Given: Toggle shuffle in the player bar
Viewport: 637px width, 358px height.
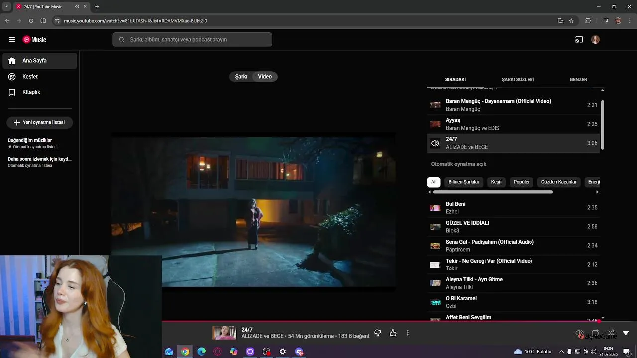Looking at the screenshot, I should point(611,333).
